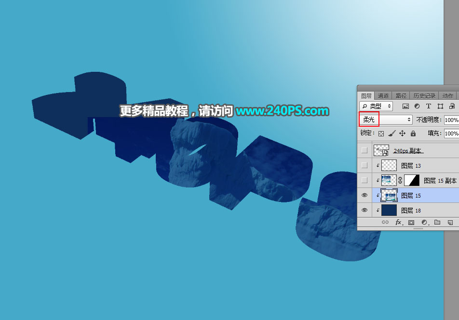Image resolution: width=459 pixels, height=320 pixels.
Task: Filter layers by type (T) icon
Action: click(429, 106)
